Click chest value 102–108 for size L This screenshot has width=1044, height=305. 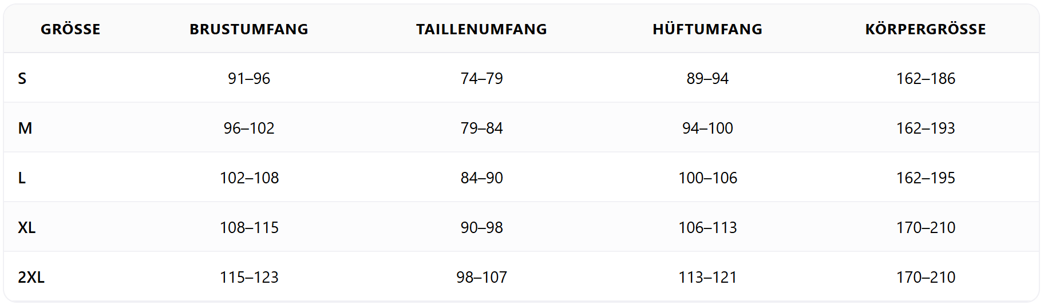point(249,178)
